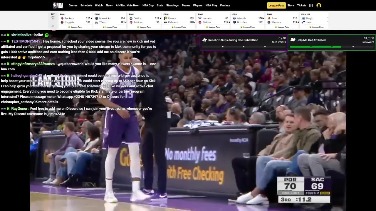Viewport: 376px width, 211px height.
Task: Click the 76ers team logo
Action: point(97,22)
